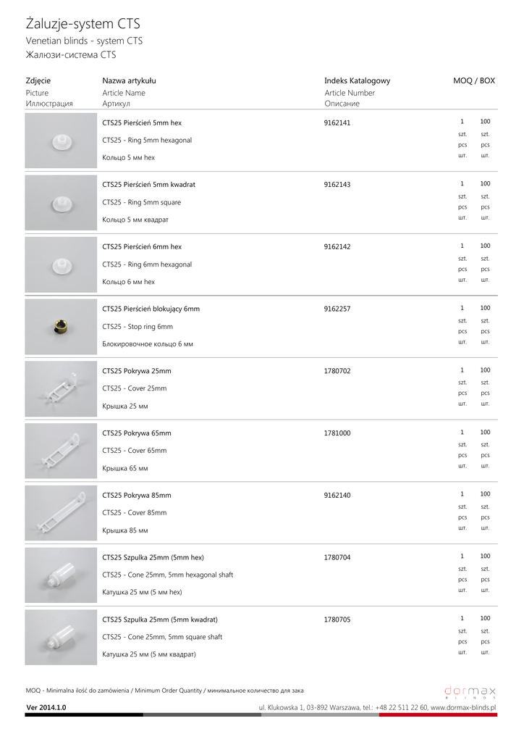The height and width of the screenshot is (742, 524).
Task: Click the Pokrywa 65mm cover photo
Action: point(62,451)
